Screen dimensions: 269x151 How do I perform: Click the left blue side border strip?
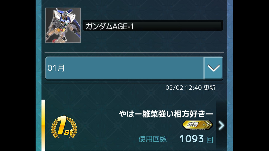pos(38,75)
